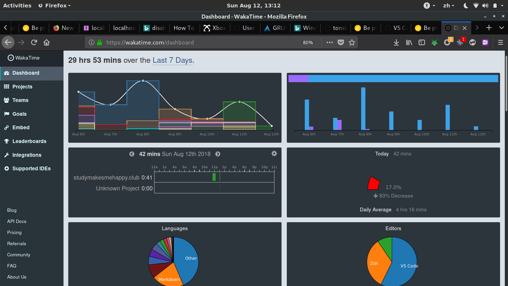Viewport: 508px width, 286px height.
Task: Open Firefox hamburger menu
Action: [500, 42]
